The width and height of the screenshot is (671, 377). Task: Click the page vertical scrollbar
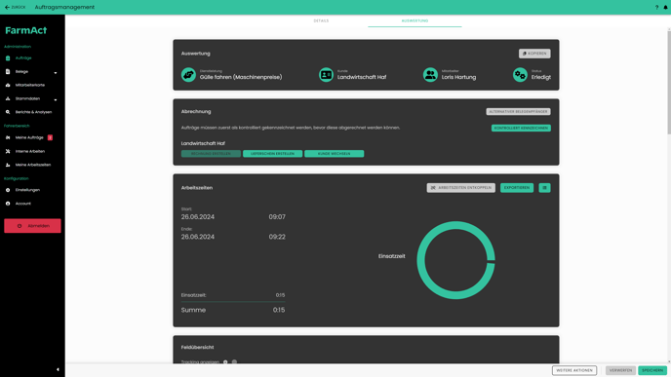[669, 81]
